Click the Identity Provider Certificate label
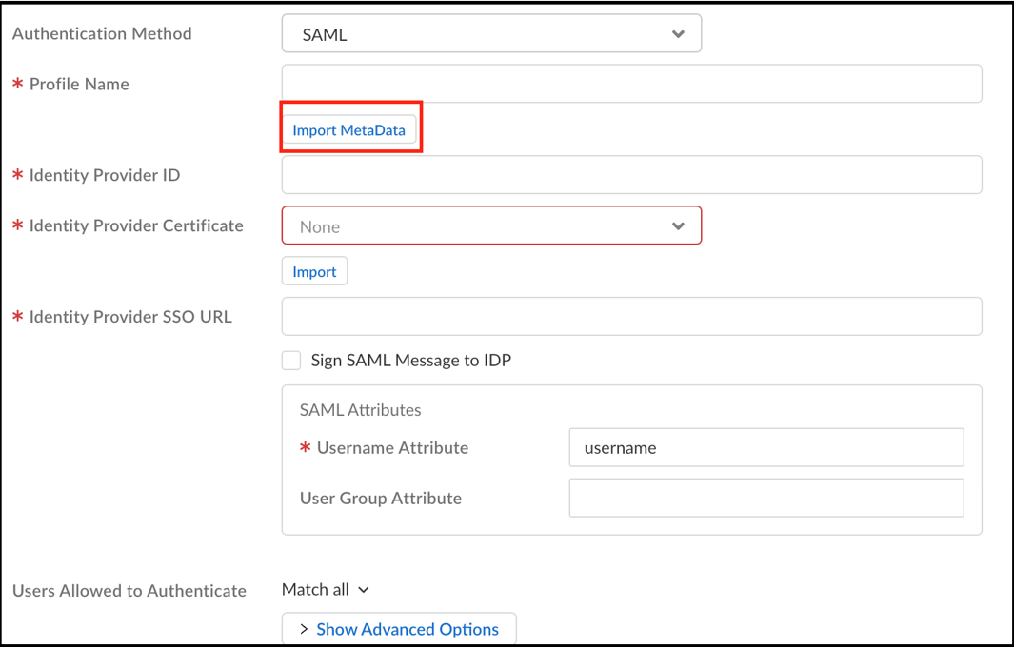The image size is (1014, 647). click(x=136, y=225)
